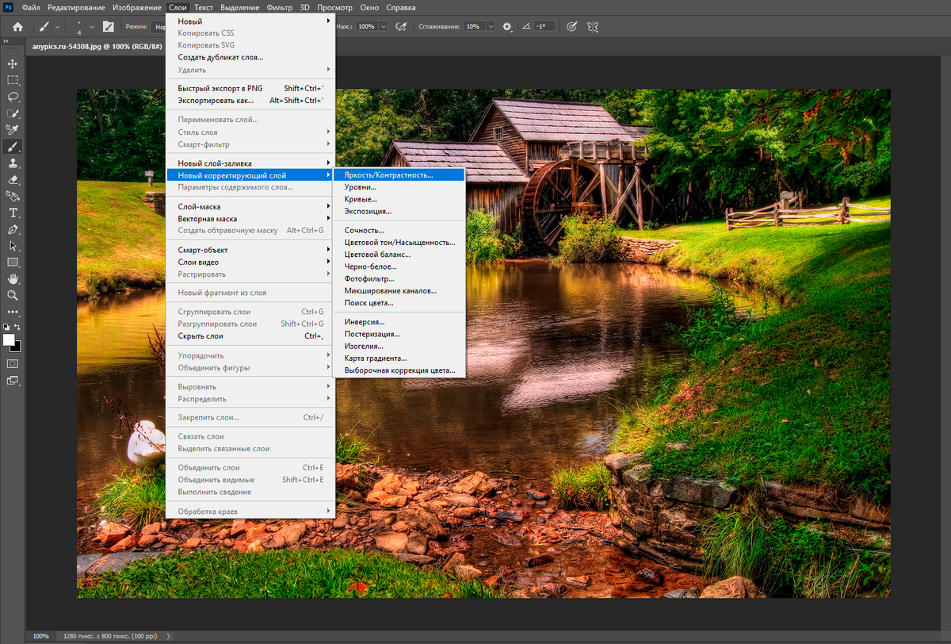
Task: Click the 100% zoom field in status bar
Action: [40, 636]
